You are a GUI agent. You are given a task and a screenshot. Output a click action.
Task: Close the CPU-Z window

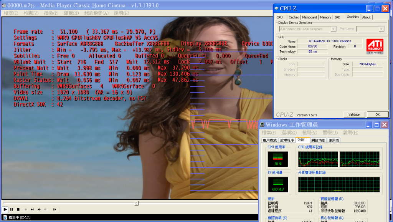pyautogui.click(x=385, y=8)
